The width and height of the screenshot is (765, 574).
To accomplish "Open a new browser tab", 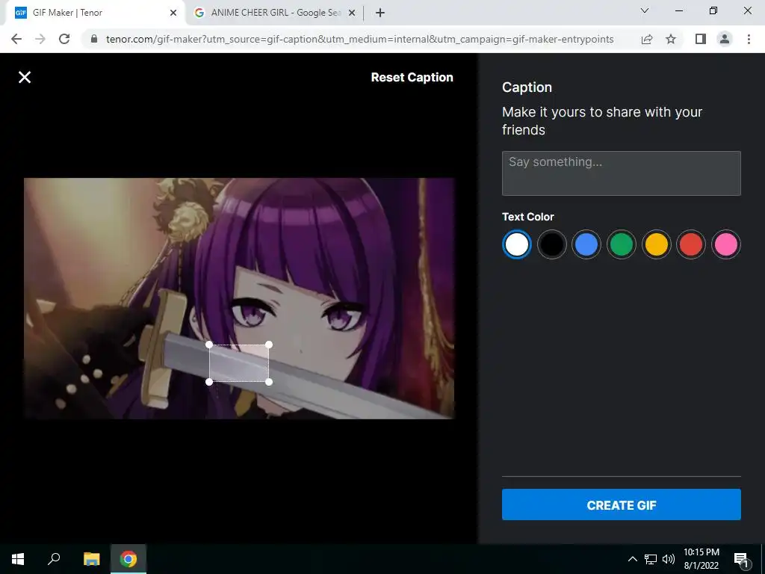I will click(380, 13).
